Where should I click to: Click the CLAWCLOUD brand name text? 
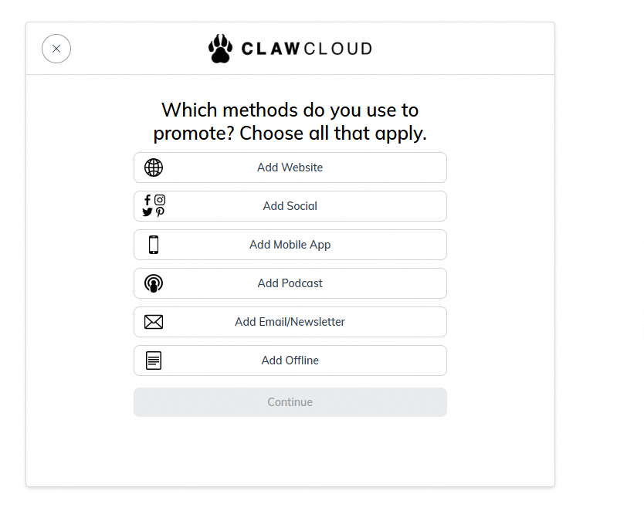[x=307, y=49]
